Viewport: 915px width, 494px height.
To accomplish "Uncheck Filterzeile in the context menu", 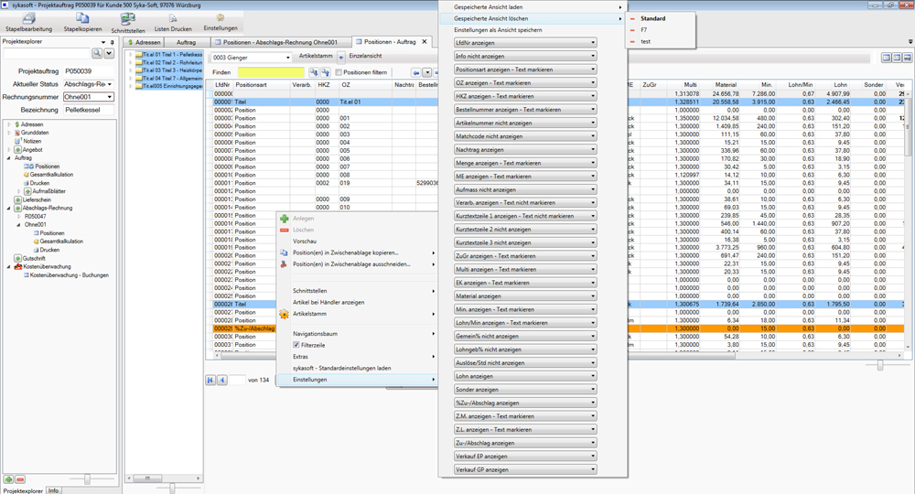I will [285, 345].
